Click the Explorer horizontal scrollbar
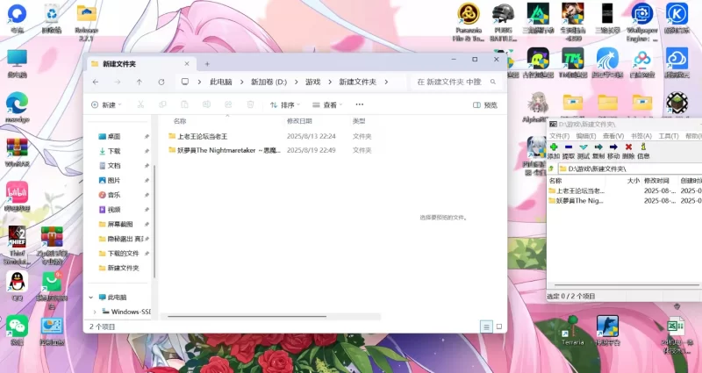The width and height of the screenshot is (702, 373). [x=247, y=317]
